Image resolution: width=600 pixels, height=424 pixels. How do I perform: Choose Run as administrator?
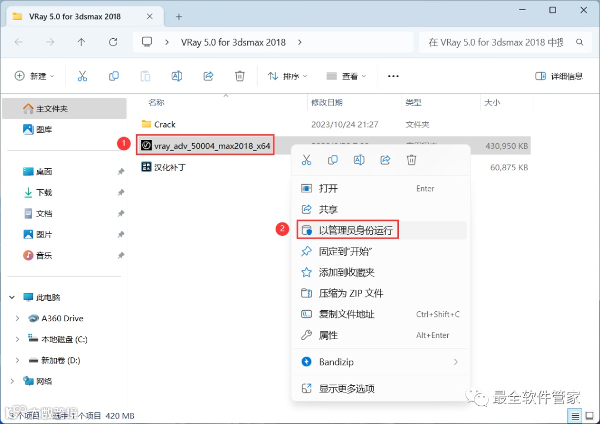382,230
